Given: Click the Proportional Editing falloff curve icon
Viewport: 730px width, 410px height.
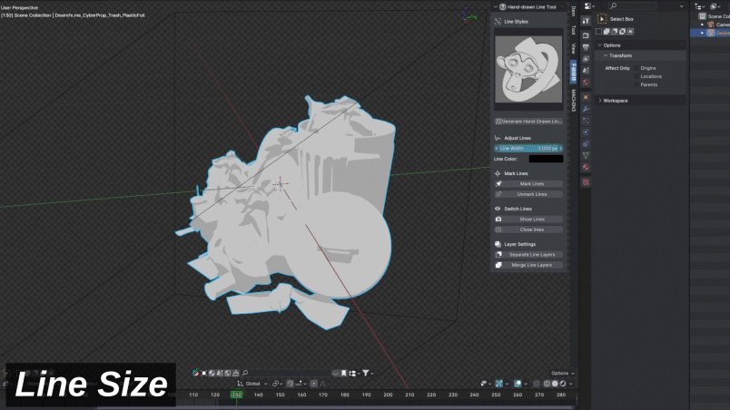Looking at the screenshot, I should point(322,384).
